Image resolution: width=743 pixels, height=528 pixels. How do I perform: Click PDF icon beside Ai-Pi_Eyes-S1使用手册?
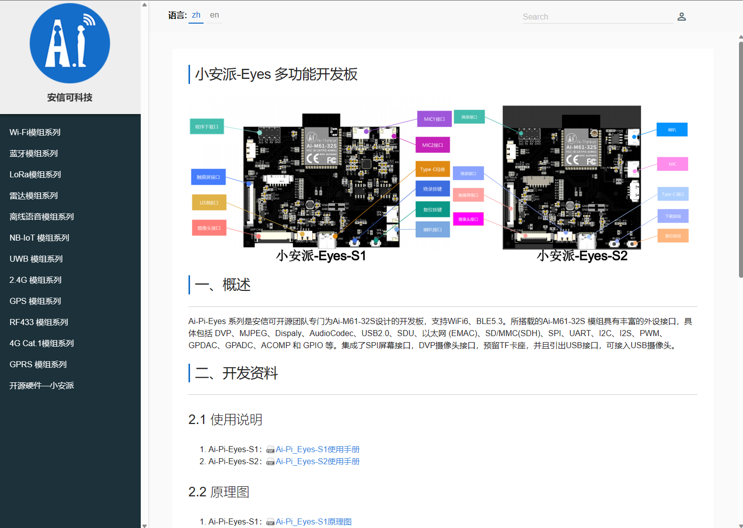pos(270,450)
